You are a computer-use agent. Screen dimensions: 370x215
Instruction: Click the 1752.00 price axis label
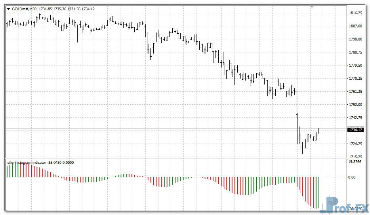pos(355,105)
